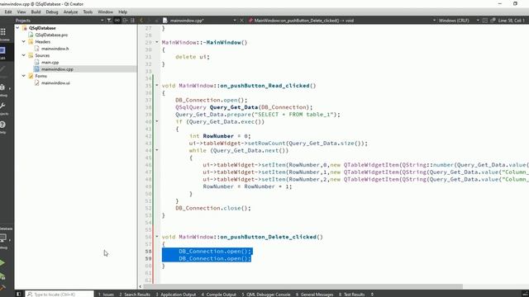Close the Projects side panel

[x=132, y=21]
